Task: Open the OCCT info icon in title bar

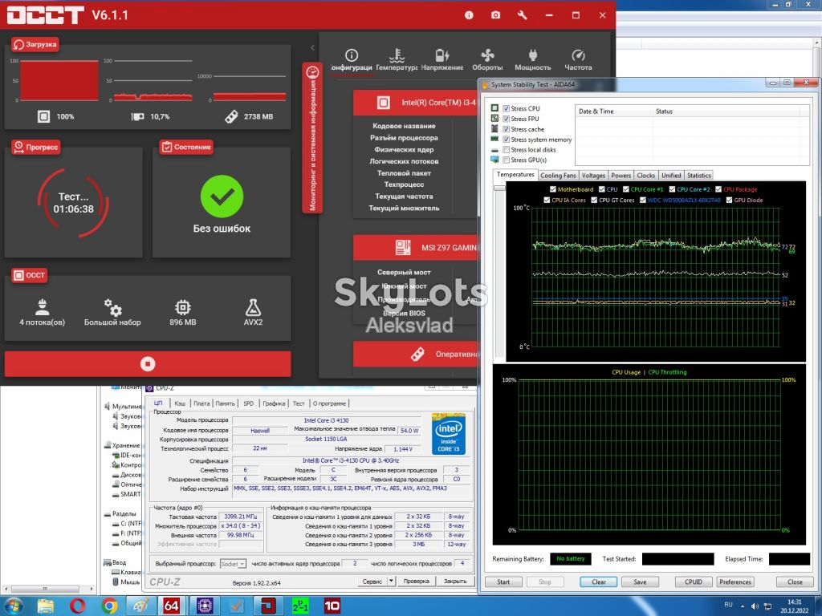Action: 469,15
